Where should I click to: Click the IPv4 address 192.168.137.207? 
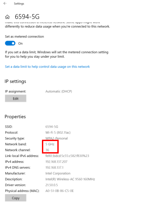point(56,162)
